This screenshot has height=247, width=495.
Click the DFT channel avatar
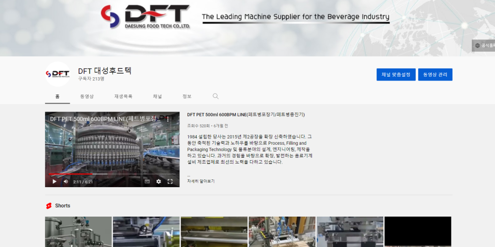click(58, 74)
